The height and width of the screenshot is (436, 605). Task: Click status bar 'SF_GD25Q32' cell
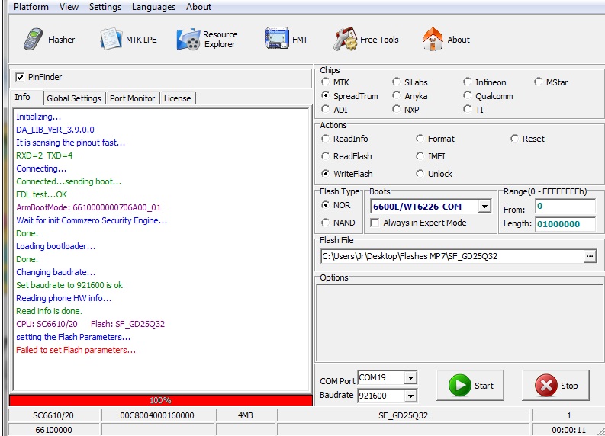click(403, 415)
